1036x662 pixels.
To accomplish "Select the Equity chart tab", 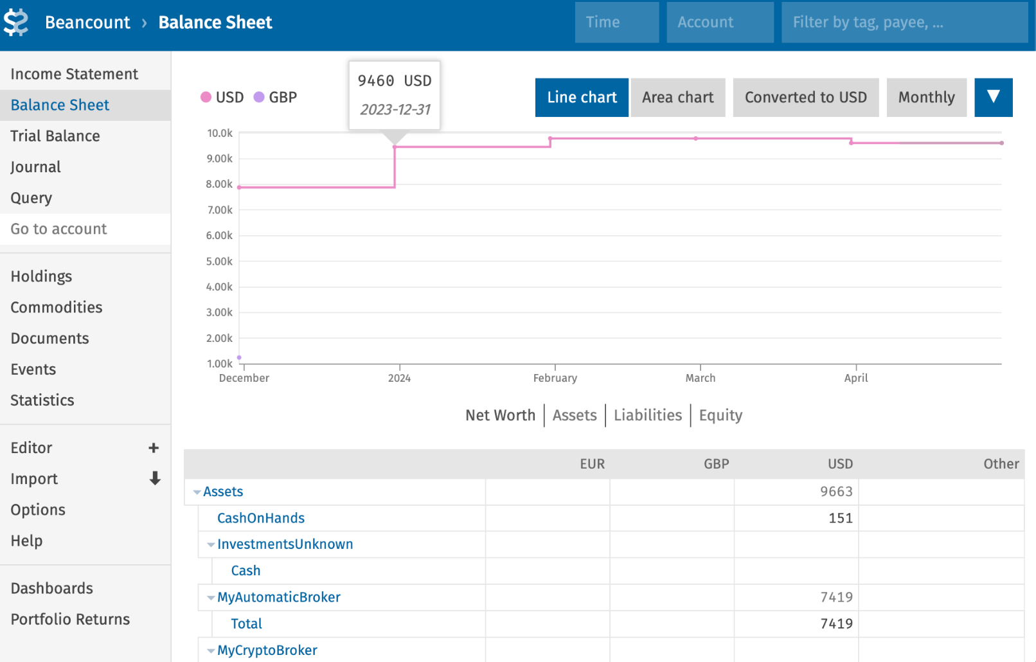I will 720,415.
